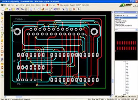
Task: Select the orange rectangle shape tool
Action: click(x=2, y=51)
